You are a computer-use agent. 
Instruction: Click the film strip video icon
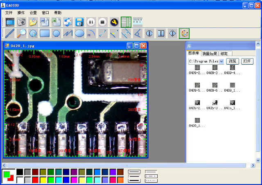pos(10,22)
